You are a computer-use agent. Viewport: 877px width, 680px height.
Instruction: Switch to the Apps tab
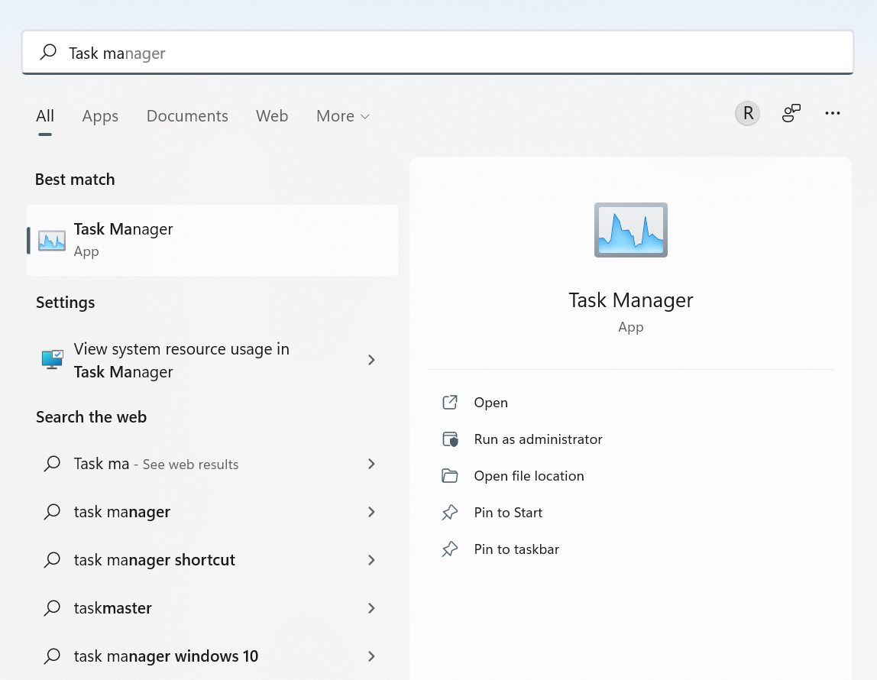99,116
